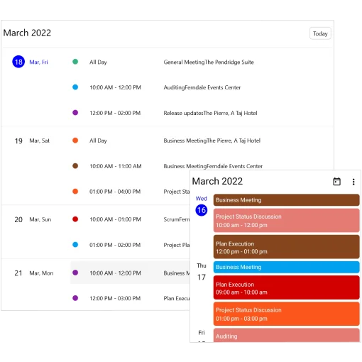Open Plan Execution 12:00 pm - 01:00 pm event
Viewport: 362px width, 362px height.
[286, 247]
